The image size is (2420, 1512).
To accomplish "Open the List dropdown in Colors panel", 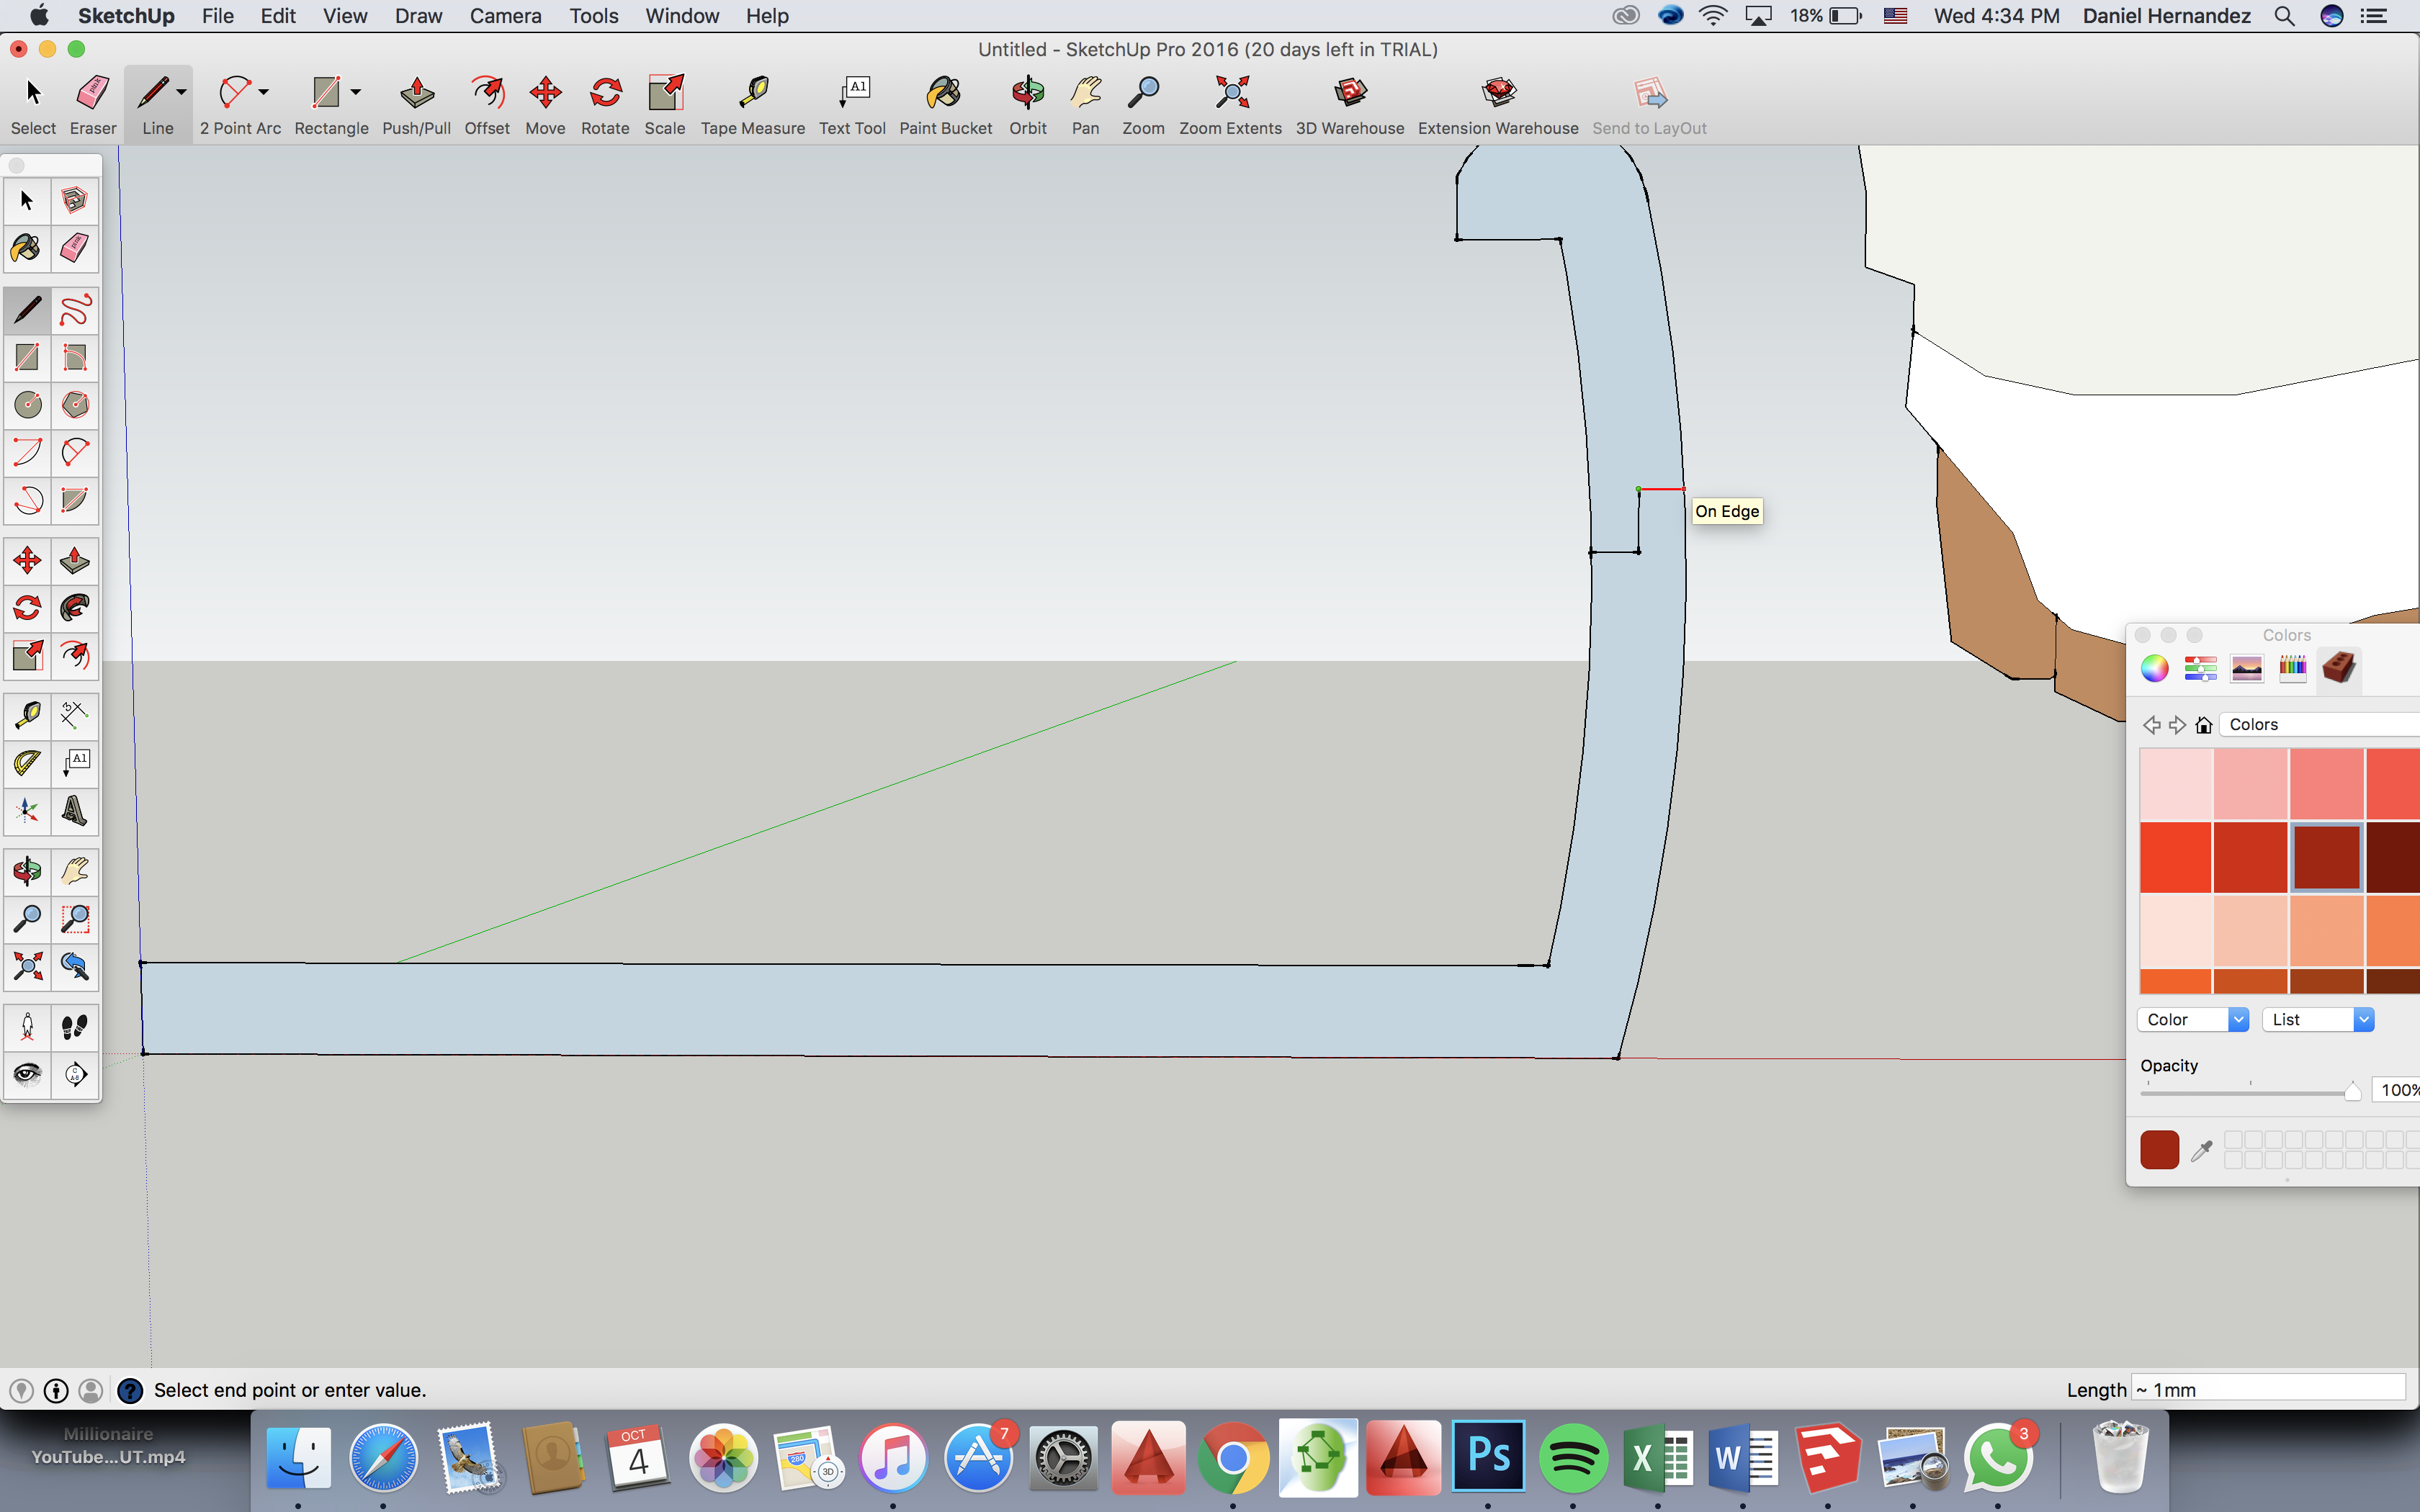I will coord(2318,1019).
